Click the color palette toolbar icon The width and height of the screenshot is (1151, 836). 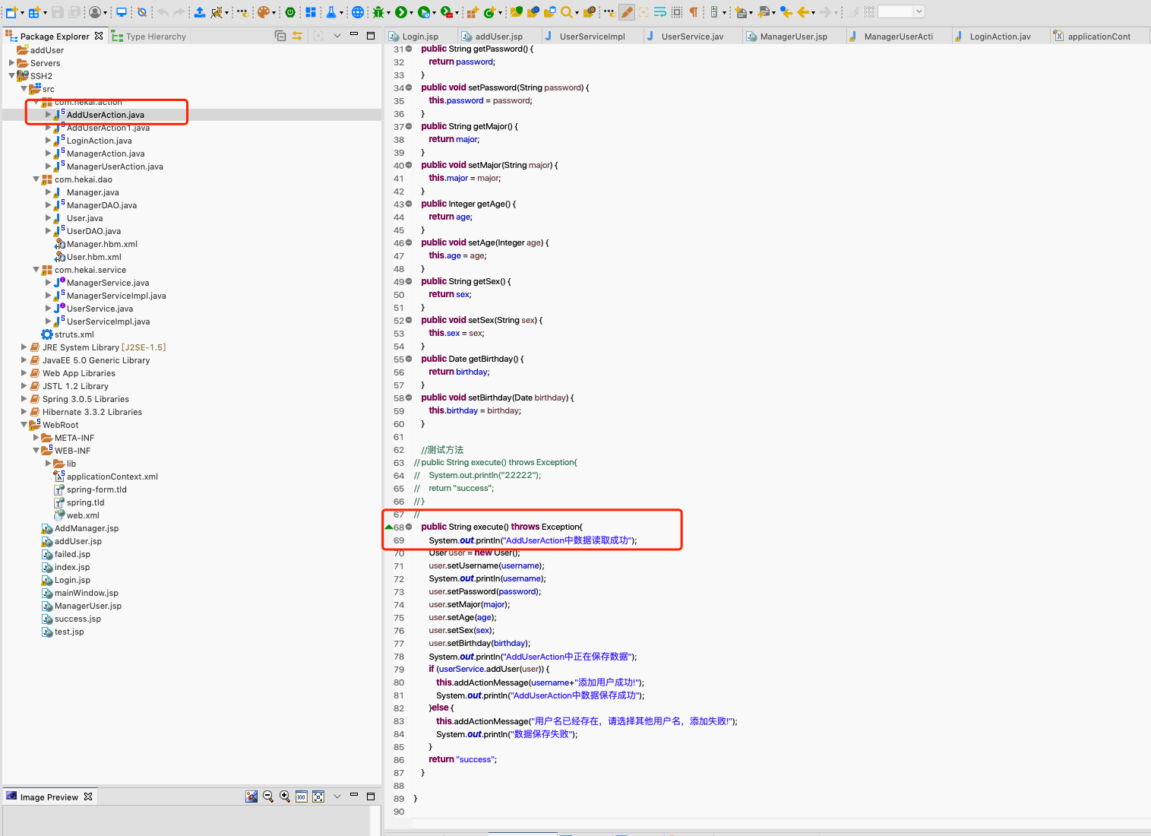click(263, 11)
